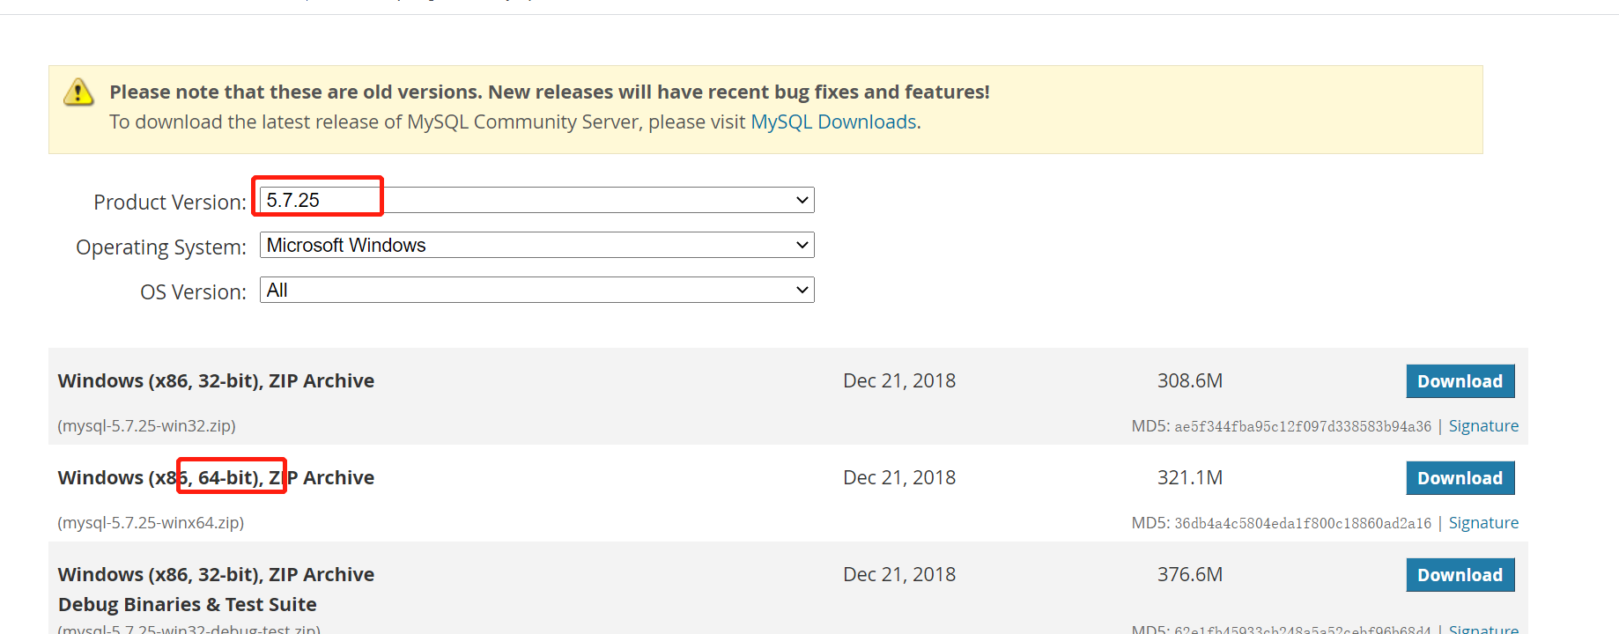Click the (mysql-5.7.25-winx64.zip) filename
Viewport: 1619px width, 634px height.
coord(151,523)
